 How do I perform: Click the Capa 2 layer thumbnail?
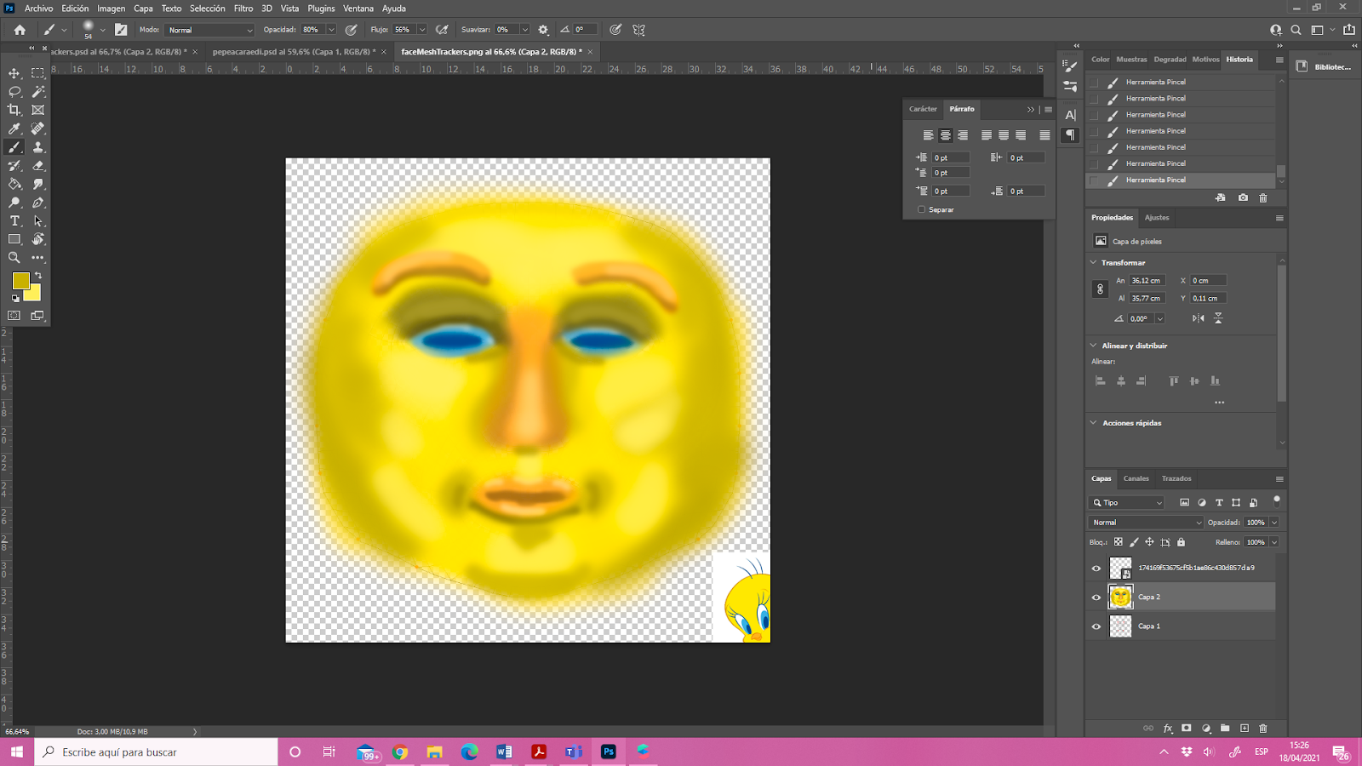tap(1120, 597)
